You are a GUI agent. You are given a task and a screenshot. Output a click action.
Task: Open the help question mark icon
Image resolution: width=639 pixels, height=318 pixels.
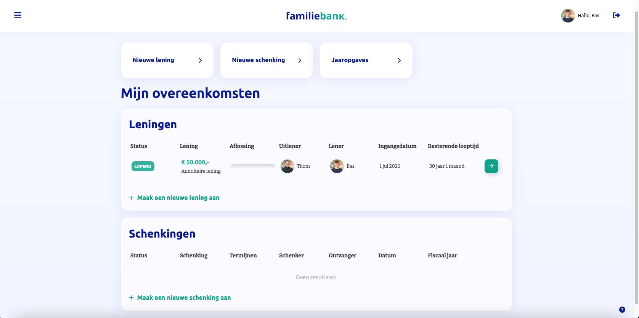click(x=622, y=310)
